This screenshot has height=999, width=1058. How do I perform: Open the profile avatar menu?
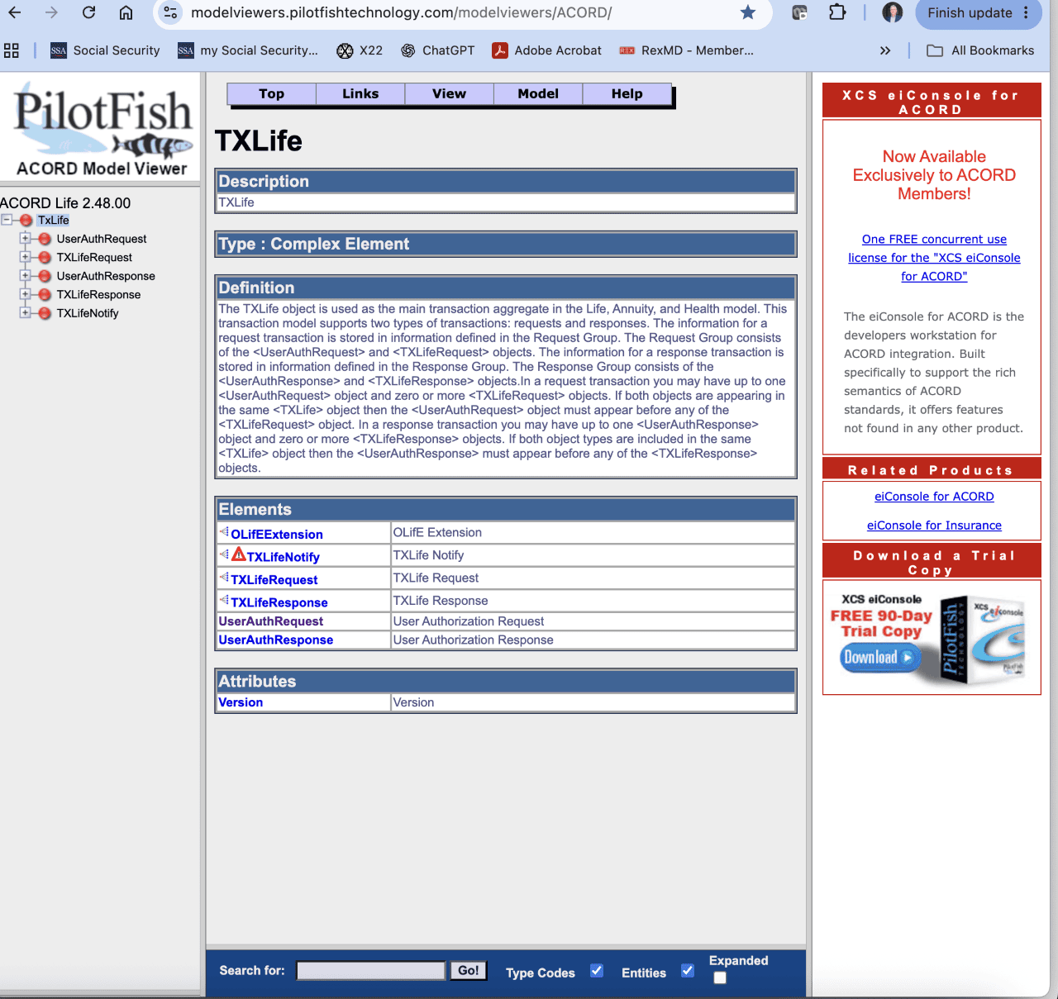click(x=893, y=12)
